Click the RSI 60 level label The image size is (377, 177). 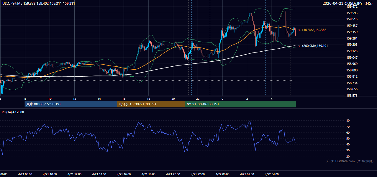point(348,132)
